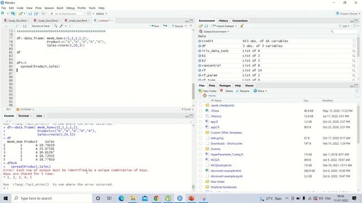Print the current file via toolbar icon
Viewport: 362px width, 203px height.
point(43,14)
